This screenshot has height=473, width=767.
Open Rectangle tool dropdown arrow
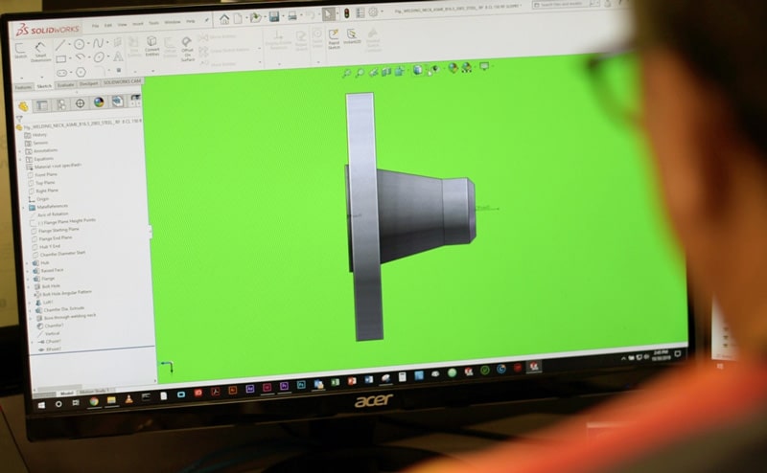[70, 59]
